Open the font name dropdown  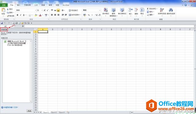36,10
